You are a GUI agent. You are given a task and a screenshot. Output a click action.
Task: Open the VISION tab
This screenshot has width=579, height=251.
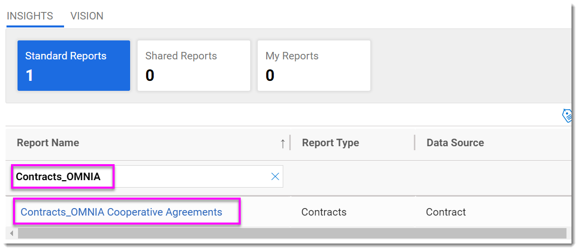tap(87, 16)
